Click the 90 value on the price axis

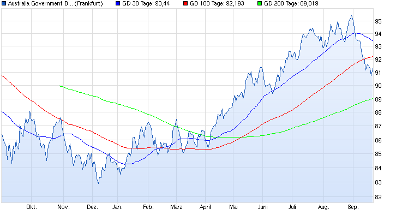pos(378,86)
